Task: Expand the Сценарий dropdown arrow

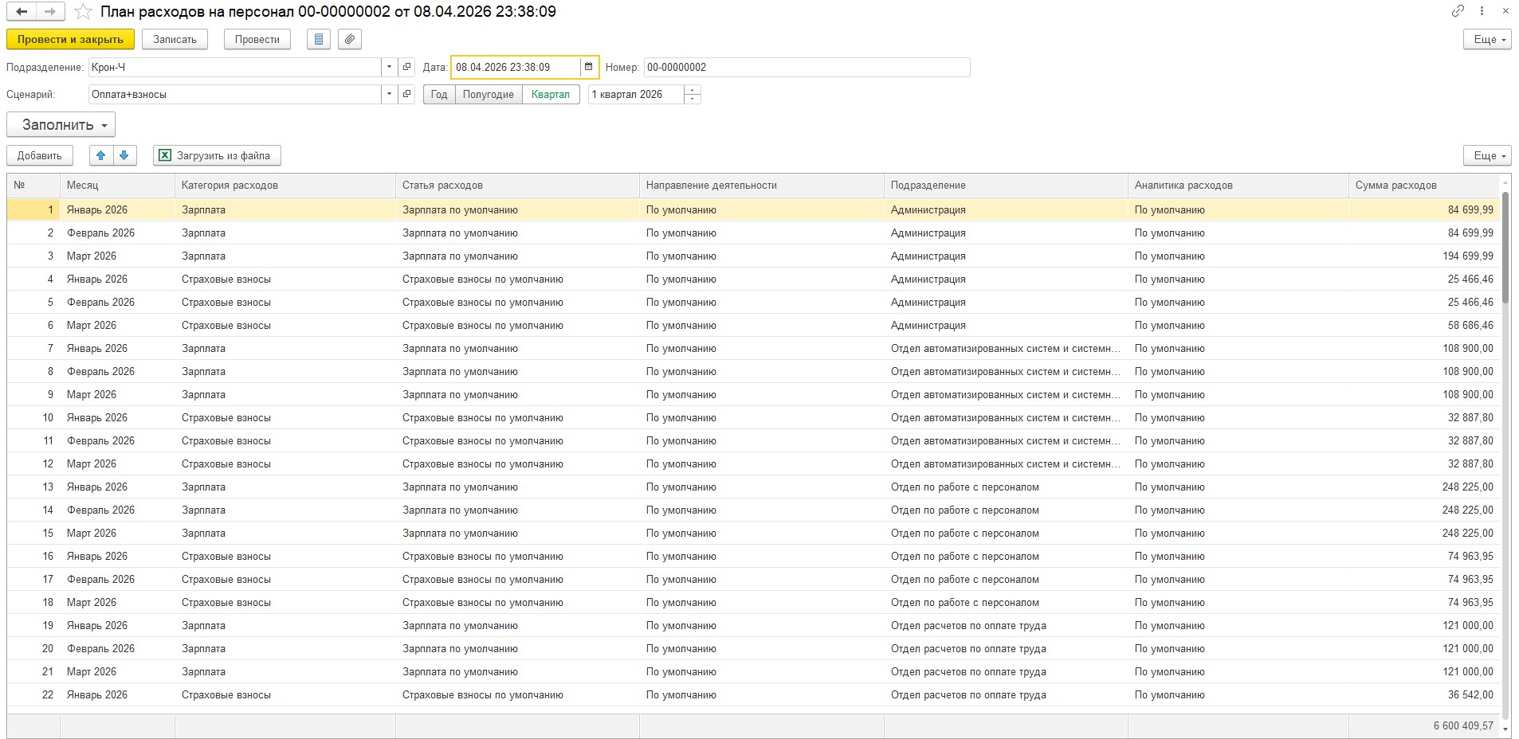Action: [x=389, y=94]
